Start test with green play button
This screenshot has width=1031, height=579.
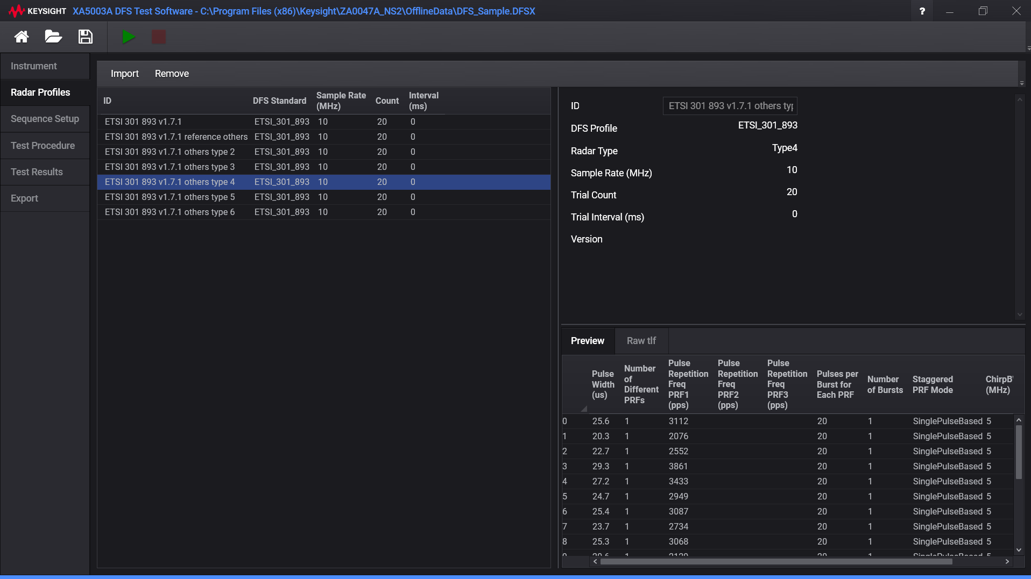click(128, 37)
